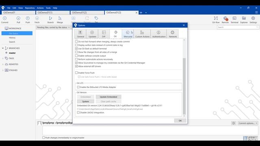Enable verbose console output checkbox
The image size is (260, 146).
(x=76, y=56)
